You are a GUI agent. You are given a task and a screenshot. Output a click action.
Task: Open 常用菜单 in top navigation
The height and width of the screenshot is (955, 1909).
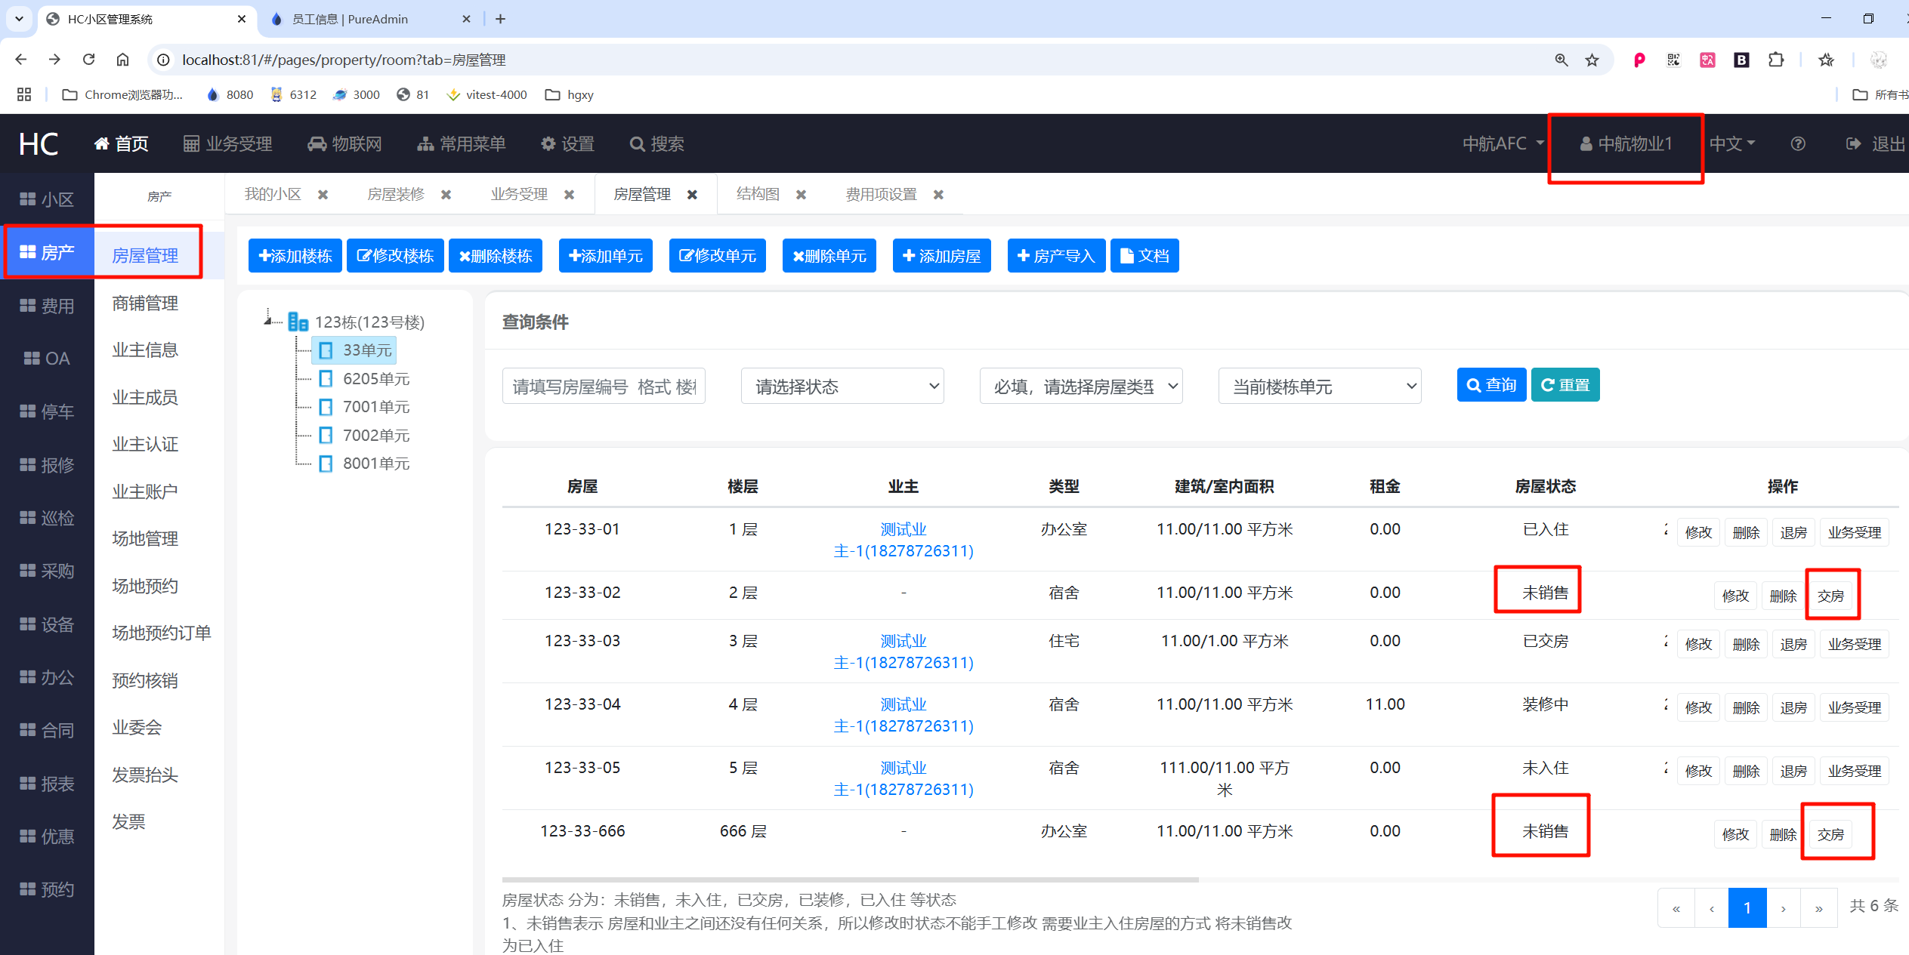point(462,143)
